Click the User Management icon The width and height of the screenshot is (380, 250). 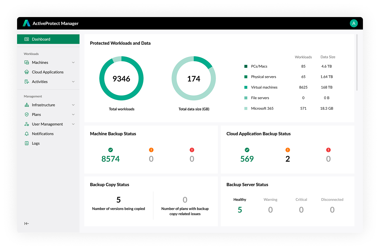click(26, 124)
